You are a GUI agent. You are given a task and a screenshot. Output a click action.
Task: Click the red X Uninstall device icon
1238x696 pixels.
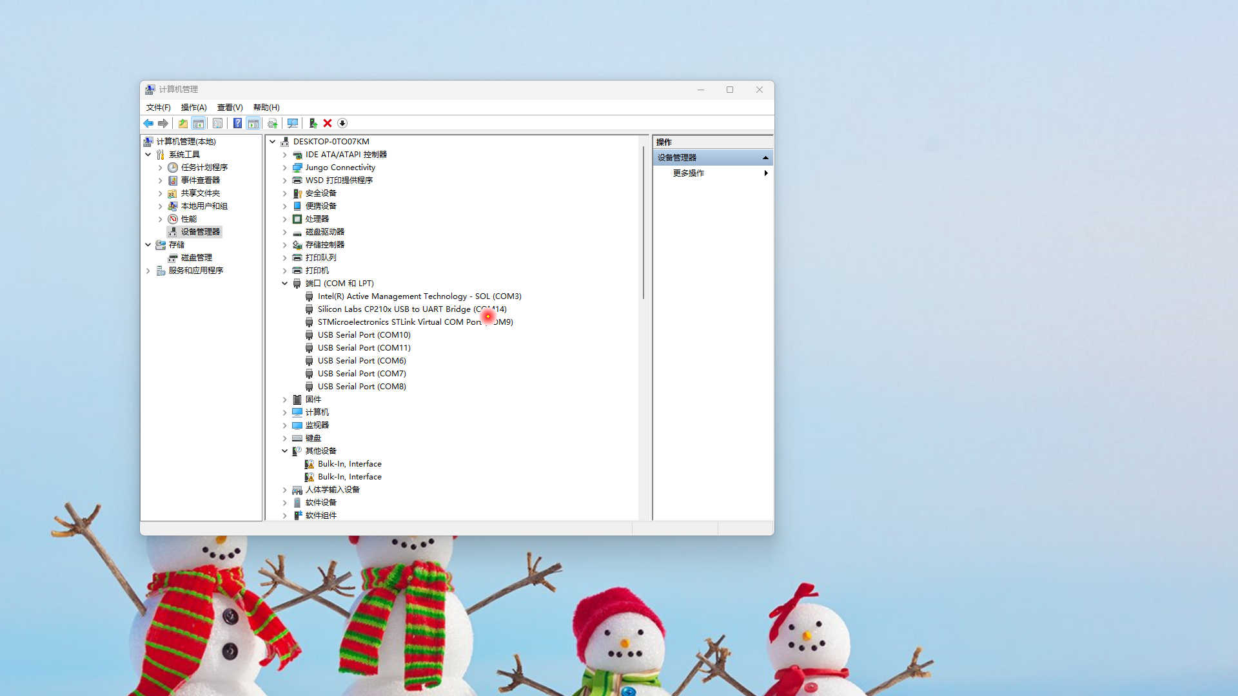point(328,123)
